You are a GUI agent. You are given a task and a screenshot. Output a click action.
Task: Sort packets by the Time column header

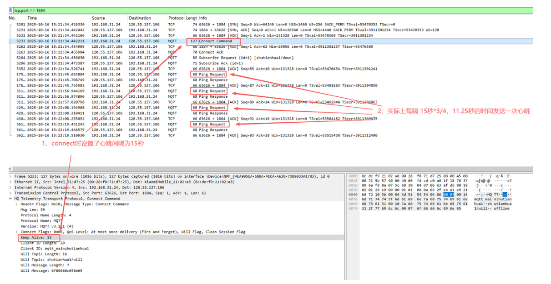coord(32,18)
